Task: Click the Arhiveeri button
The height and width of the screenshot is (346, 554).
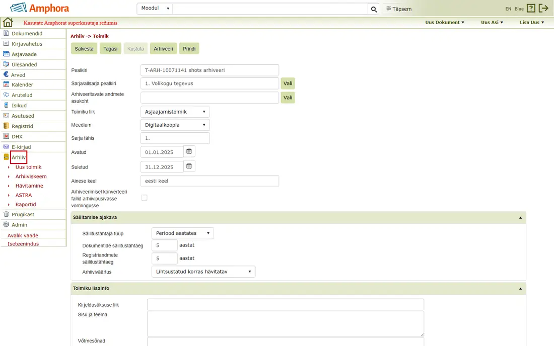Action: click(x=163, y=49)
